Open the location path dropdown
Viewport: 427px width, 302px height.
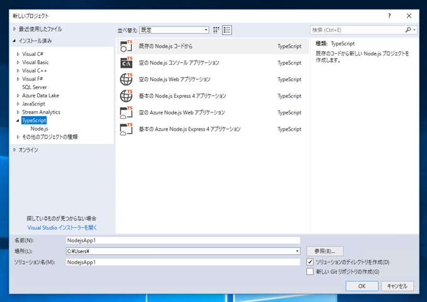[298, 251]
